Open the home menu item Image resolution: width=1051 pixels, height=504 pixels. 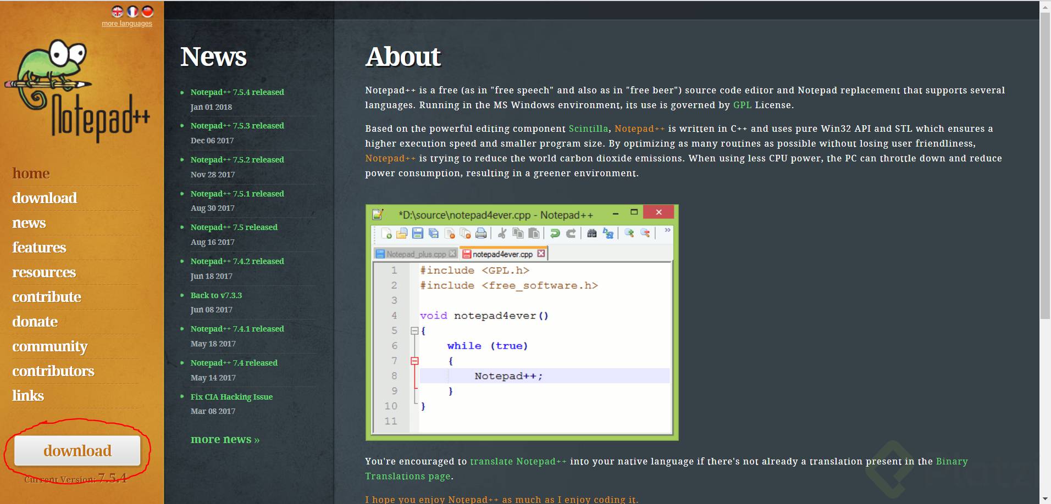pos(31,173)
